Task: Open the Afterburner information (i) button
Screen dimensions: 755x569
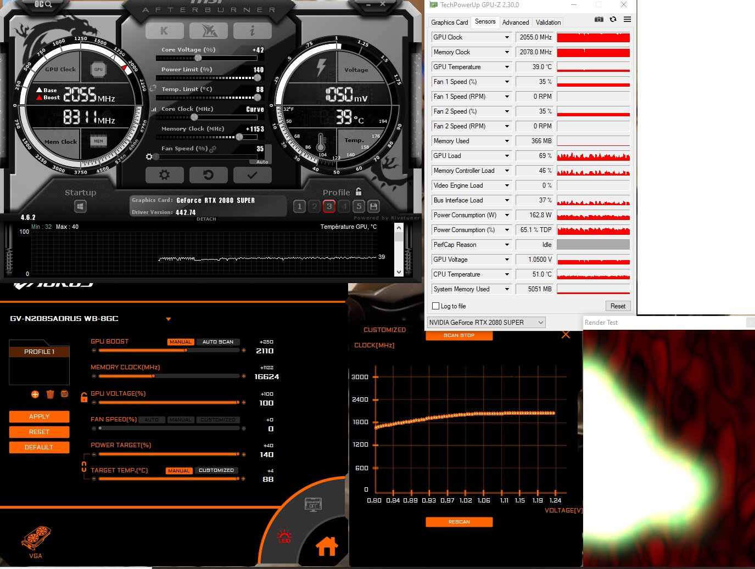Action: [x=252, y=31]
